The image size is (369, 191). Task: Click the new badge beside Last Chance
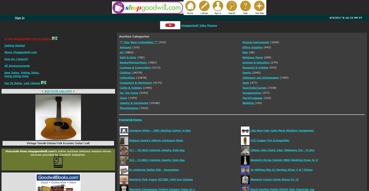pyautogui.click(x=44, y=83)
